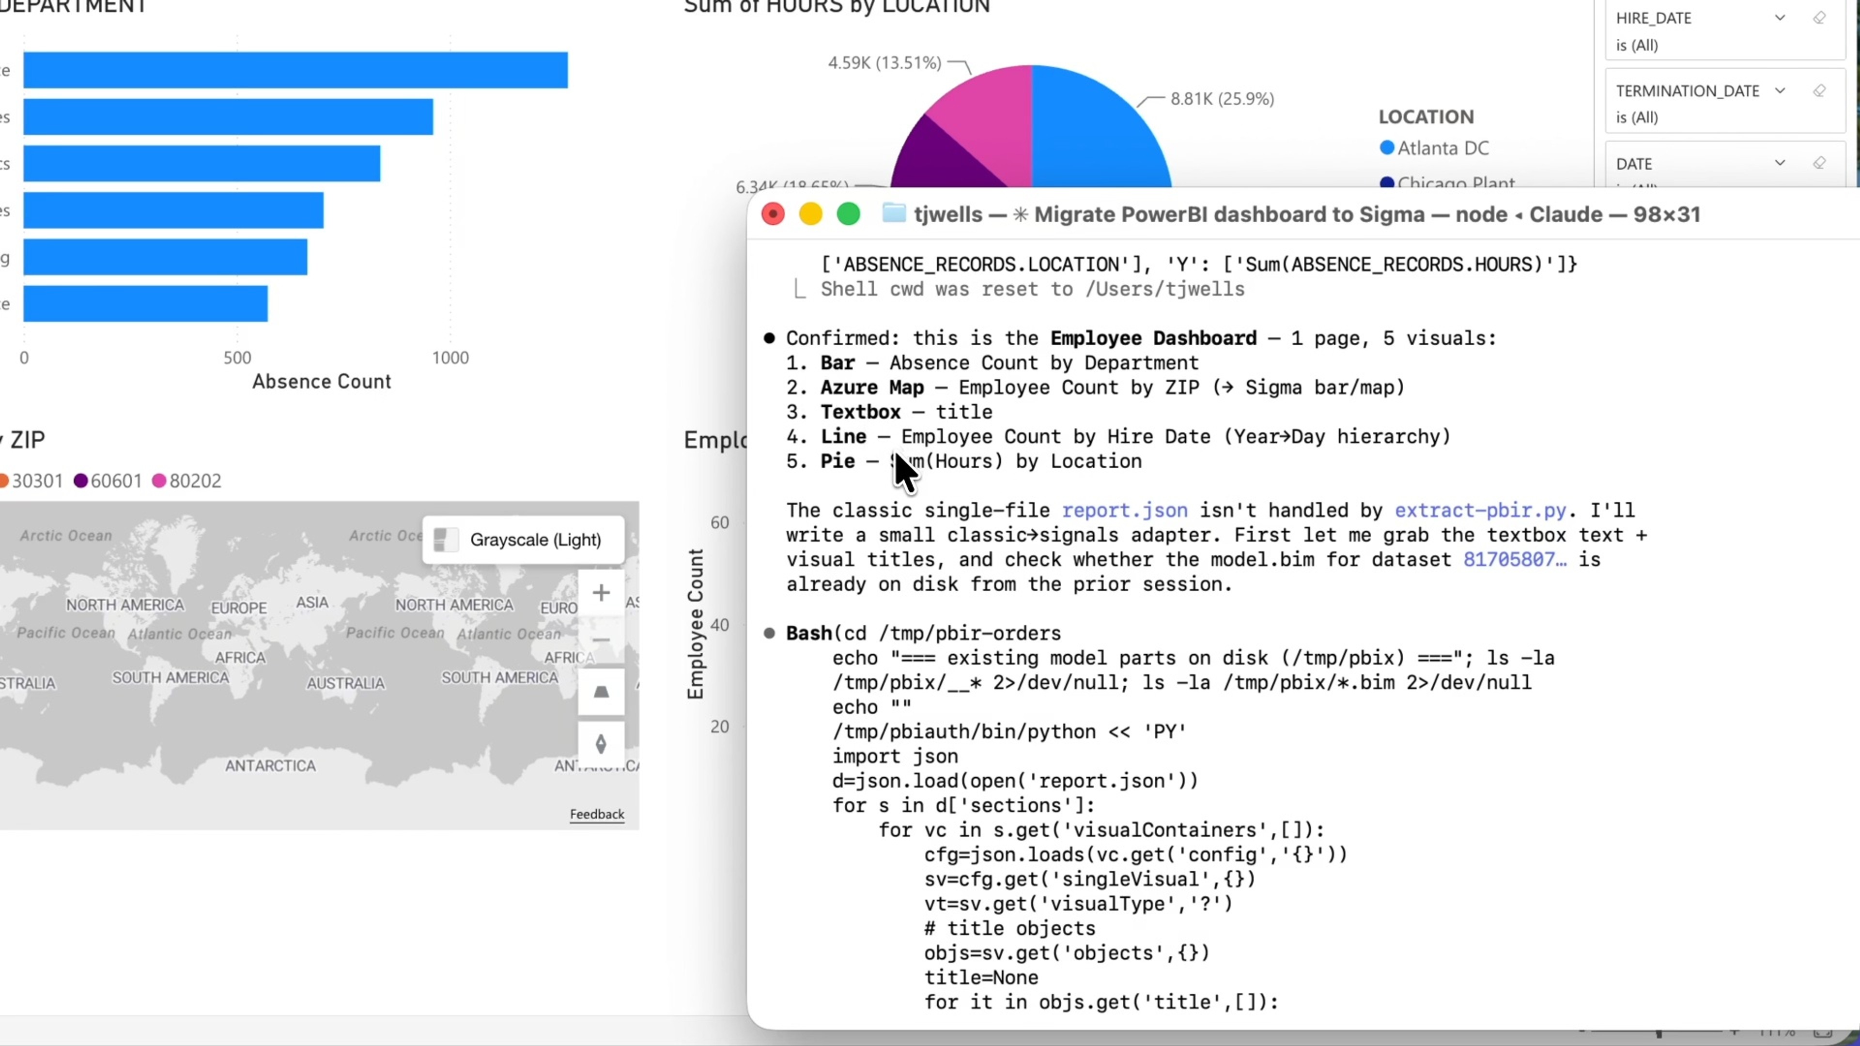
Task: Click the "60" tick on Employee Count axis
Action: (x=719, y=522)
